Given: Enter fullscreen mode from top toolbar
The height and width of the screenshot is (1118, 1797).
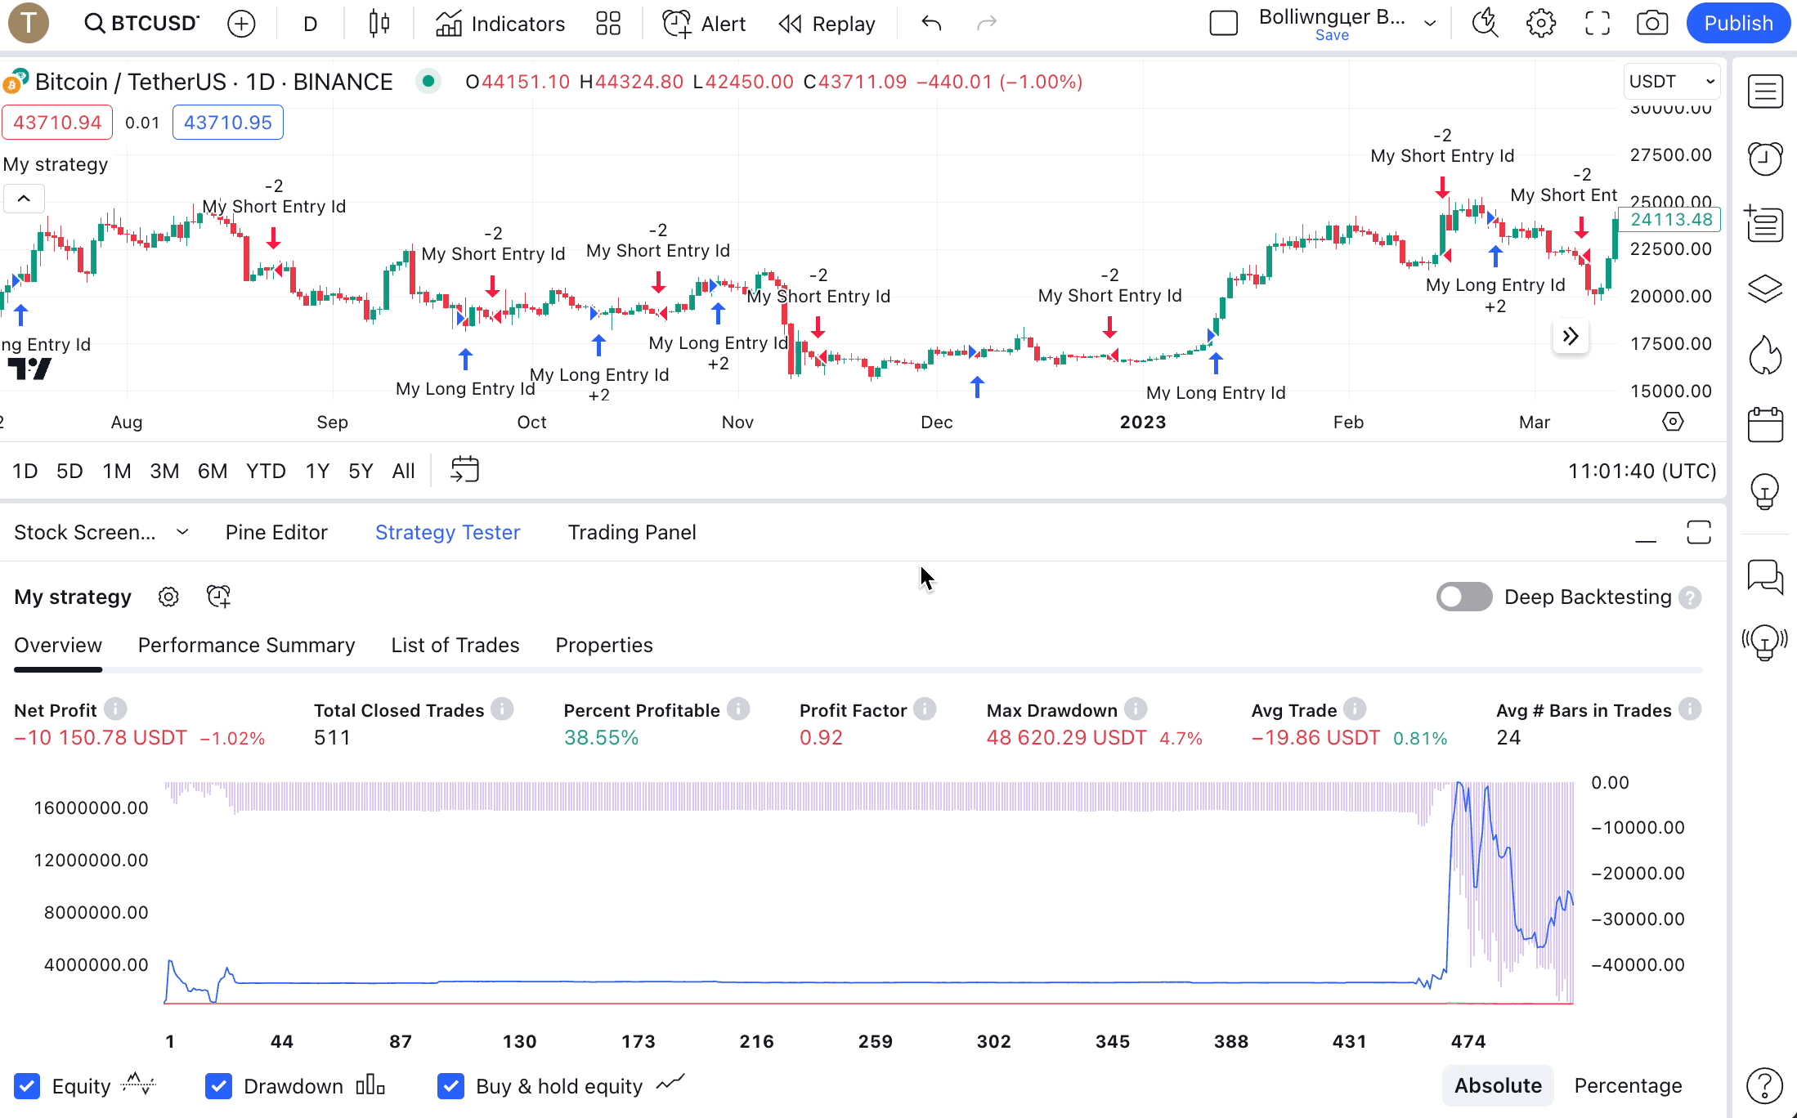Looking at the screenshot, I should (x=1597, y=23).
